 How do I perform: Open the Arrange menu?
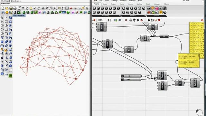point(115,1)
